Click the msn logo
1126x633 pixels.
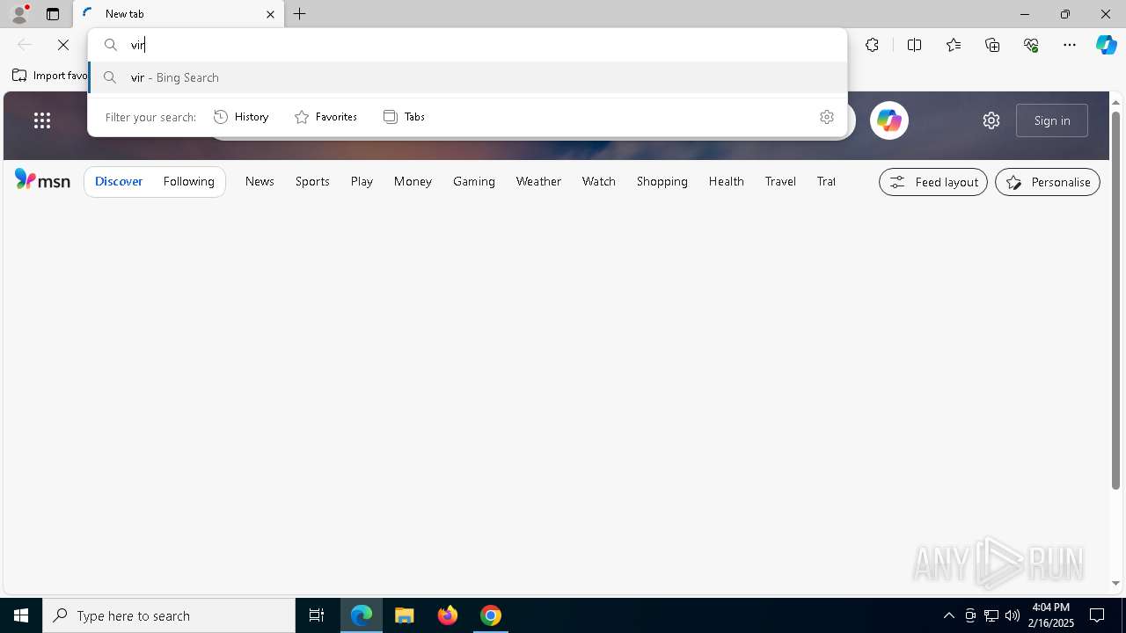(42, 180)
